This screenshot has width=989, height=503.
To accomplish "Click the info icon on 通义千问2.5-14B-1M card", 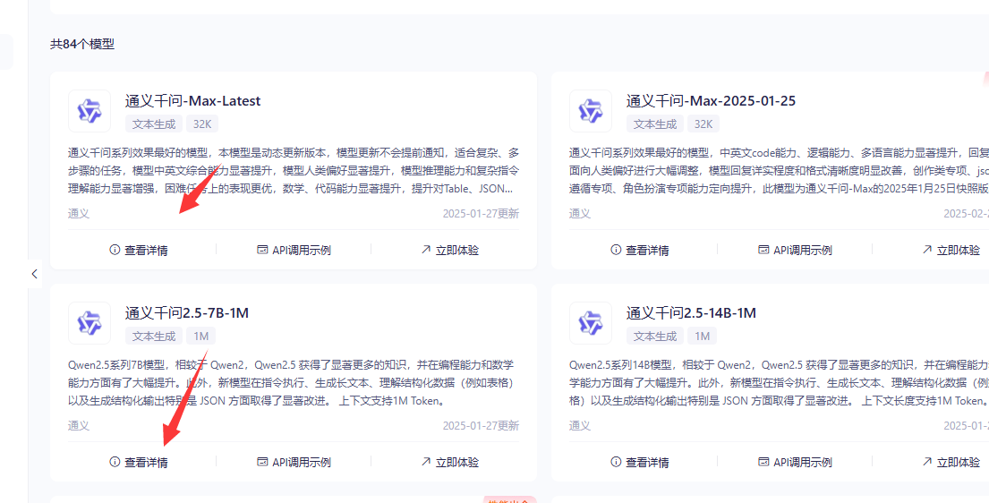I will [x=616, y=462].
